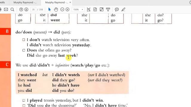The height and width of the screenshot is (107, 191).
Task: Click "did you do?" in the table
Action: coord(63,90)
